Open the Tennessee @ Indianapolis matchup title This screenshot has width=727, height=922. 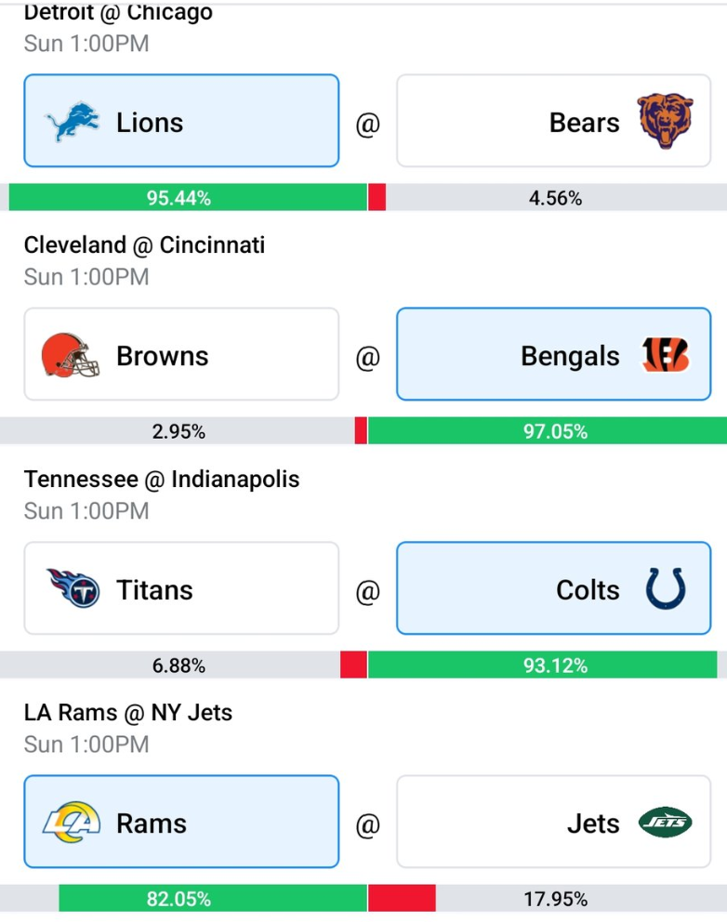coord(162,479)
